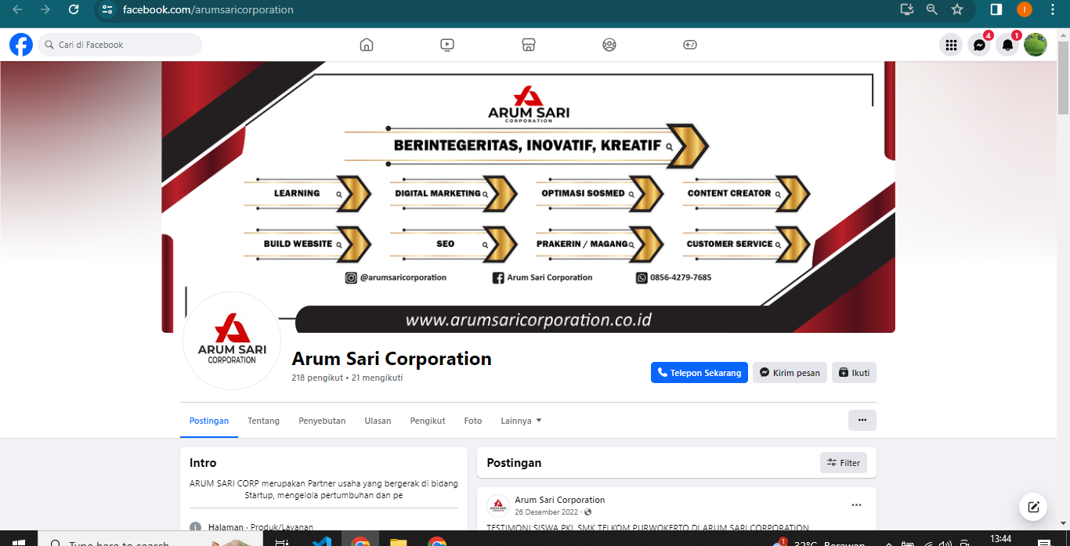This screenshot has height=546, width=1070.
Task: Bookmark this page with star
Action: pyautogui.click(x=957, y=9)
